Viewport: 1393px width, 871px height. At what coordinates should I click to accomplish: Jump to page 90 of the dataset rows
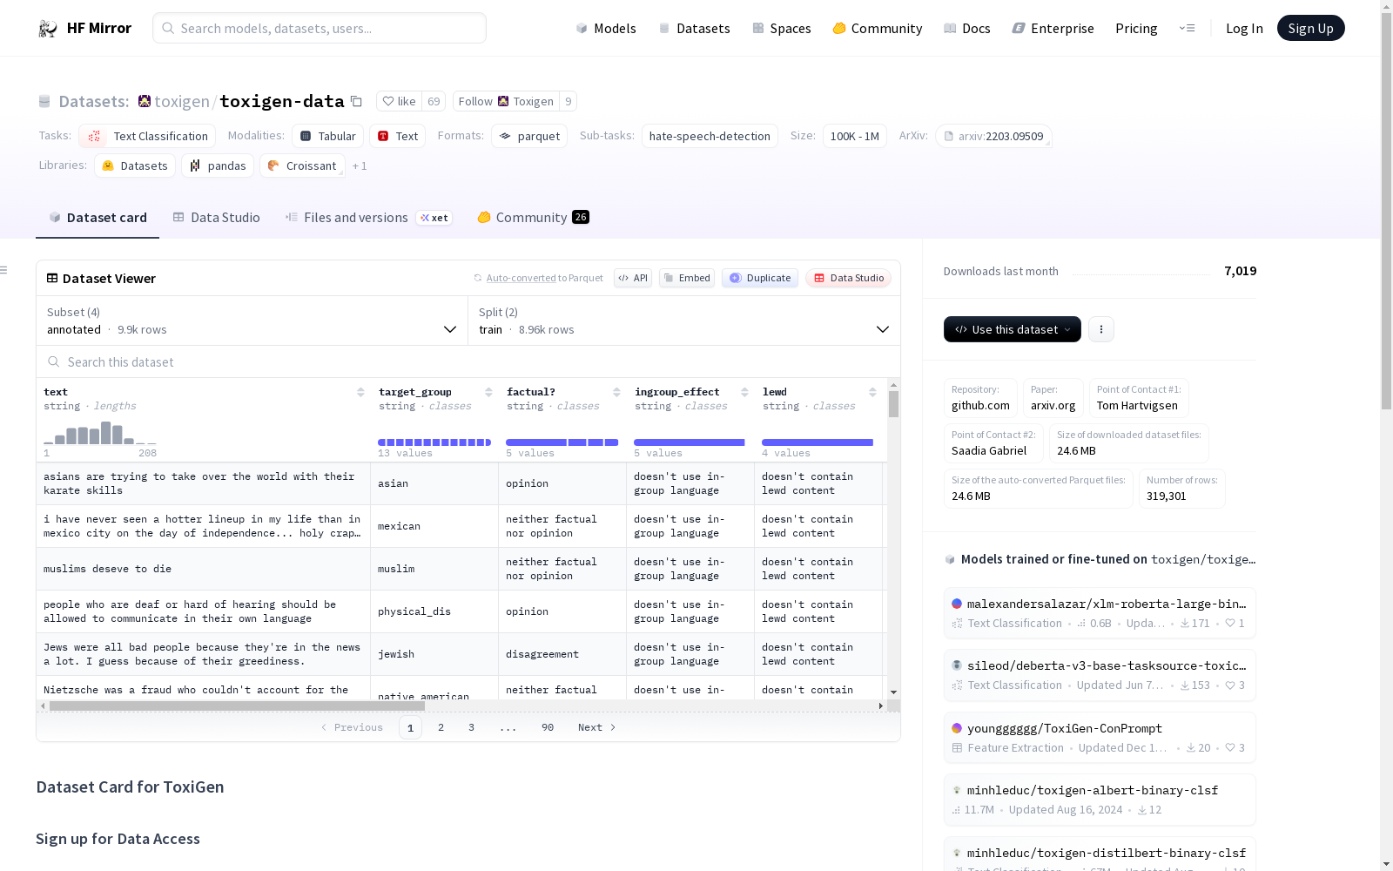point(548,727)
